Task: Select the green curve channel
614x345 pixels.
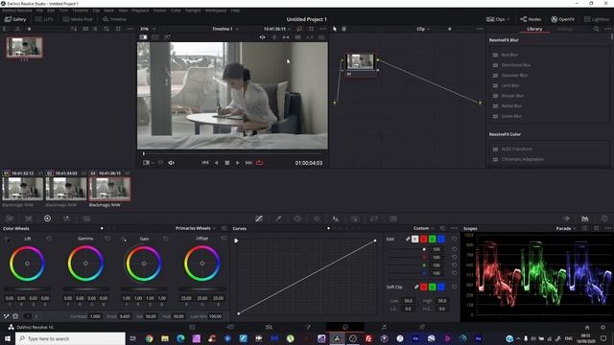Action: 433,239
